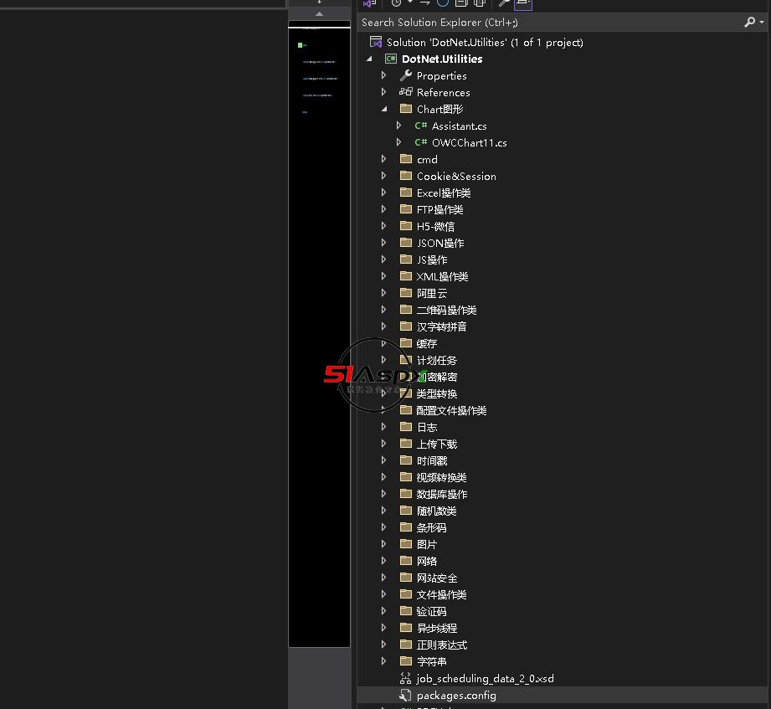771x709 pixels.
Task: Click the DotNet.Utilities C# project icon
Action: tap(391, 59)
